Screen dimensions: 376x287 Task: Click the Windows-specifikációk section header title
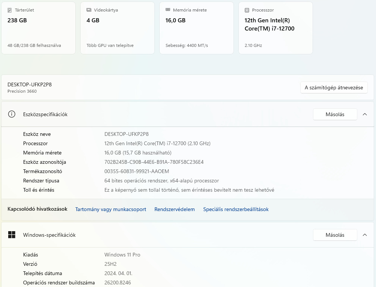pyautogui.click(x=49, y=235)
